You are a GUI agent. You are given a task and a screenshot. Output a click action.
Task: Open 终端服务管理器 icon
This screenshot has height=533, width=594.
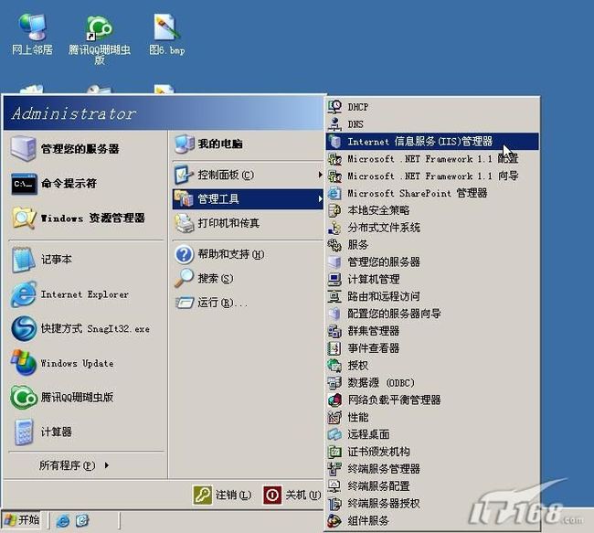[x=334, y=469]
